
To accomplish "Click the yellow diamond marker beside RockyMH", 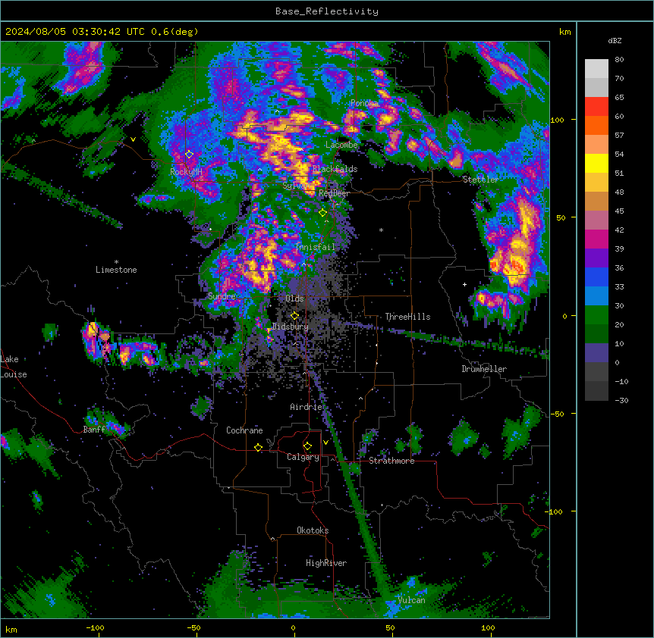I will 190,155.
